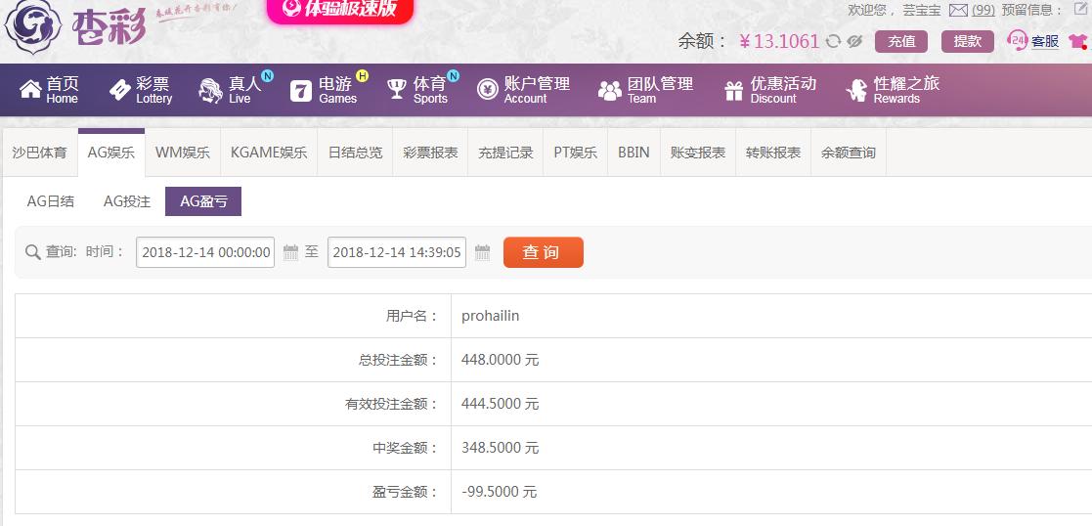Switch to 彩票报表 tab

pos(430,153)
